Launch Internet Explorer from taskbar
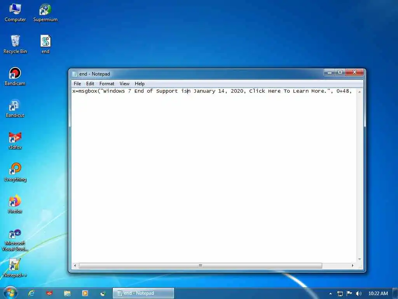 [31, 293]
